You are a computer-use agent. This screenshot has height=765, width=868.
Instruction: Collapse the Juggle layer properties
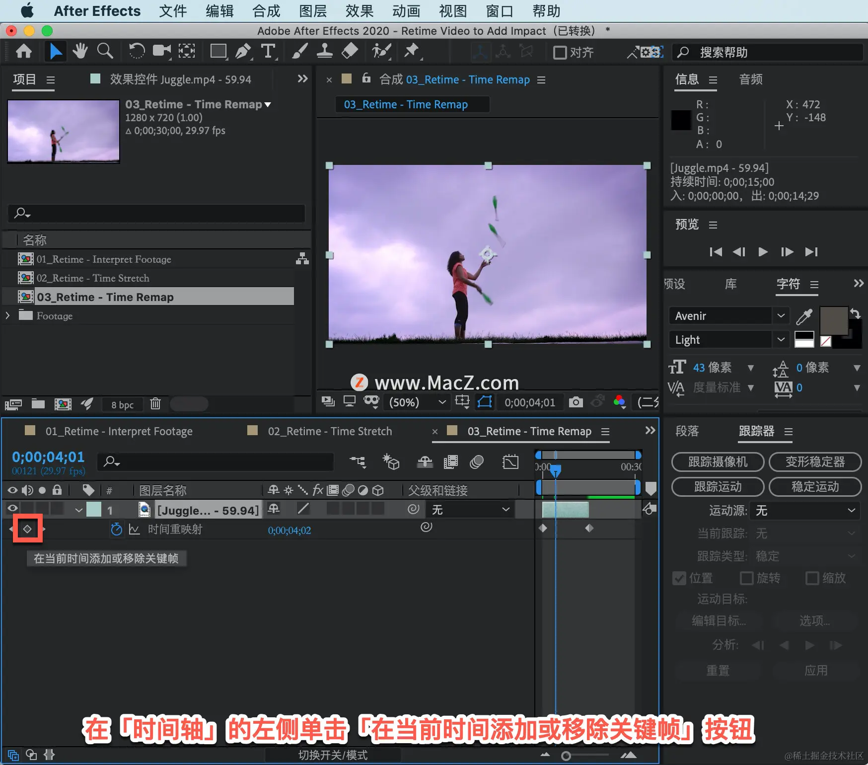[78, 510]
